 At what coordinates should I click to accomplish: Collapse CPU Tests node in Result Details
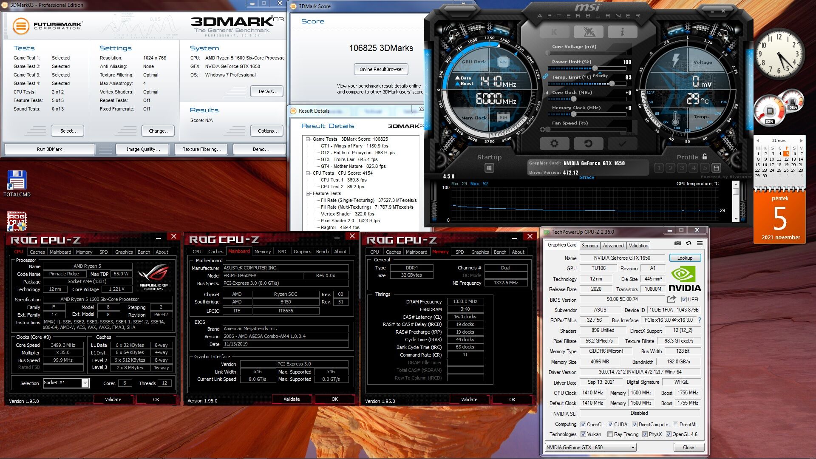coord(308,173)
